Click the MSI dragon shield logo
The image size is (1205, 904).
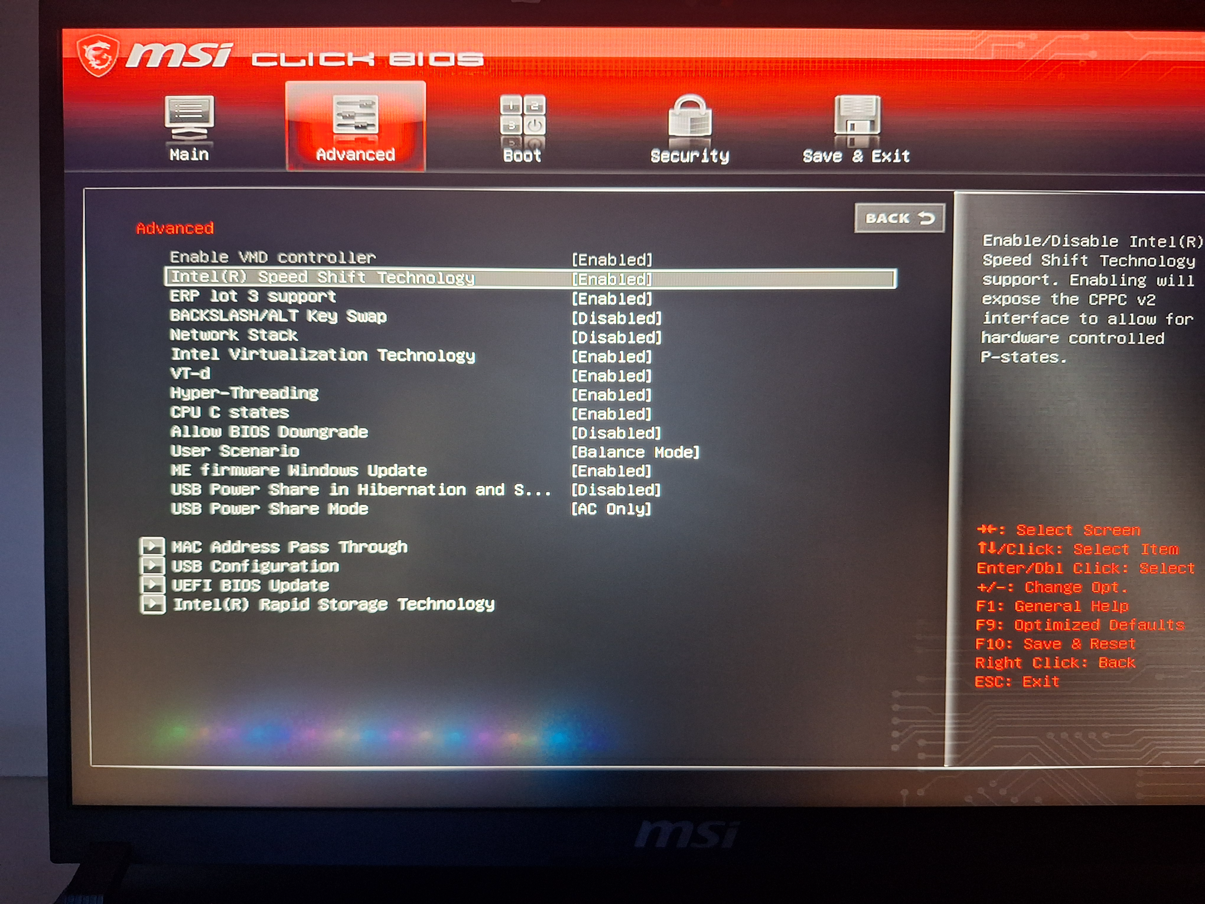(98, 55)
